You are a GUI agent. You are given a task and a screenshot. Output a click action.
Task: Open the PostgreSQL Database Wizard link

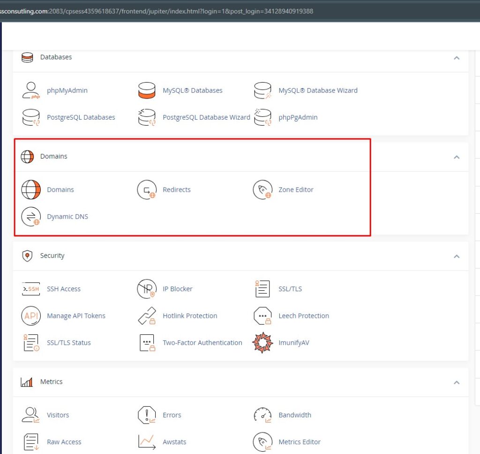click(x=206, y=117)
